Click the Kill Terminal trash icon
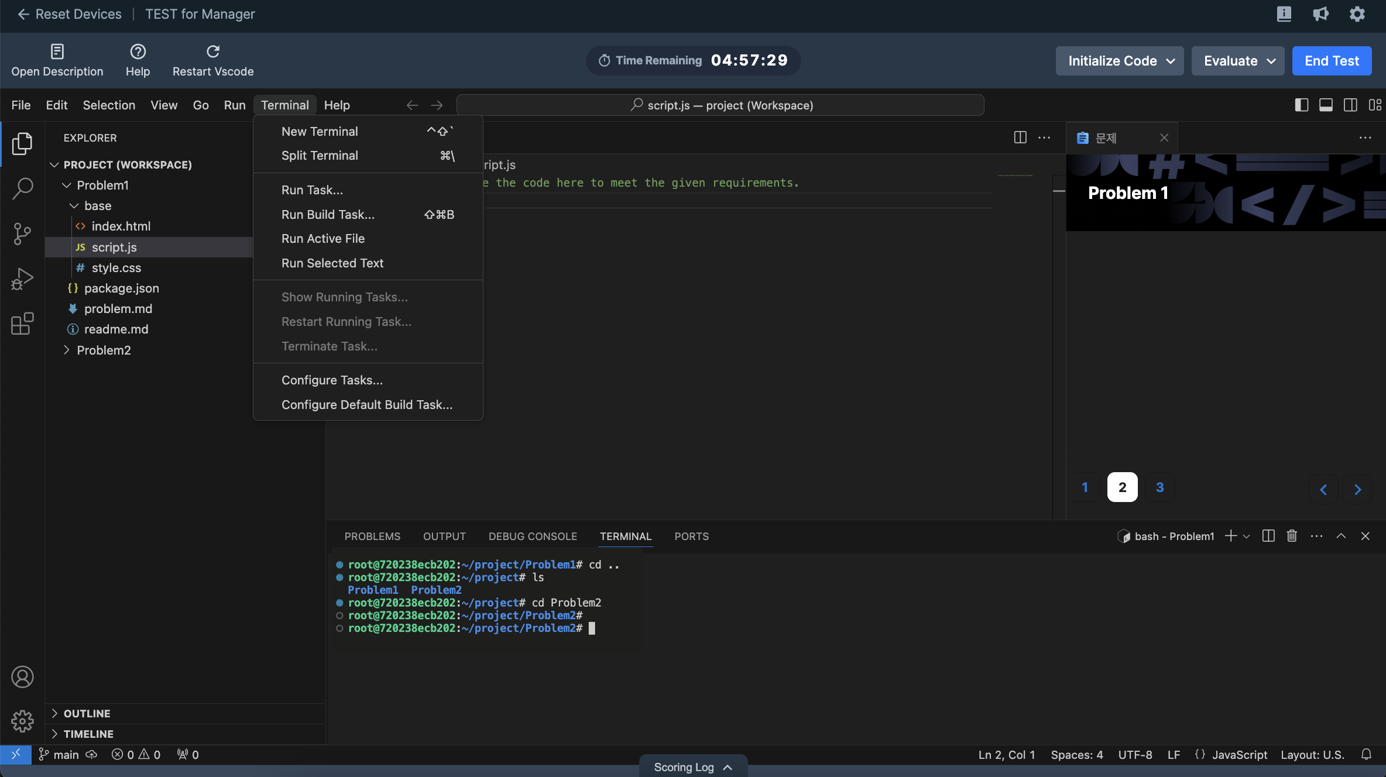The image size is (1386, 777). click(1292, 536)
